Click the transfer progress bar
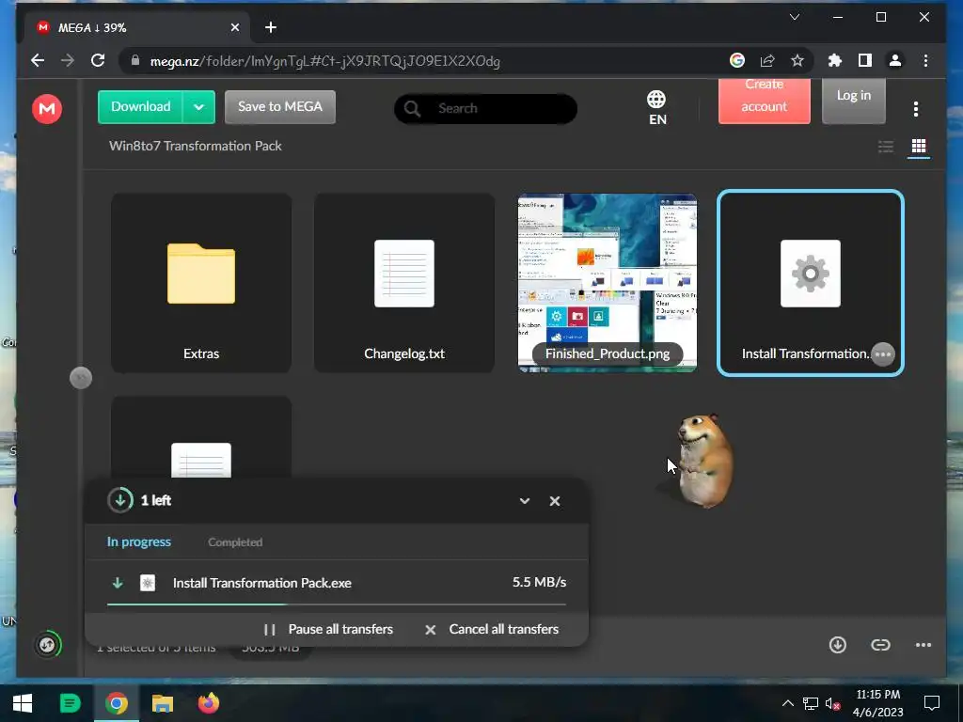This screenshot has width=963, height=722. pos(337,604)
